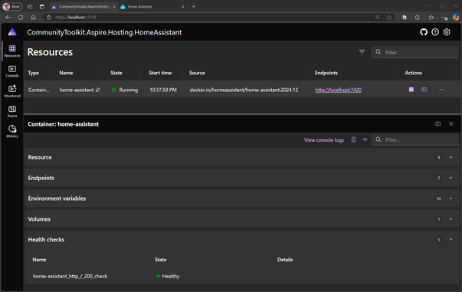Viewport: 462px width, 292px height.
Task: Close the CommunityToolkit.Aspire.Hosting browser tab
Action: click(x=114, y=6)
